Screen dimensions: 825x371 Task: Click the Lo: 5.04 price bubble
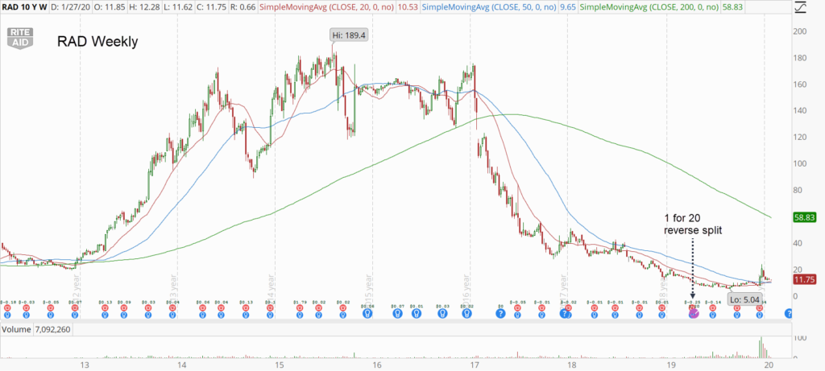pos(745,300)
